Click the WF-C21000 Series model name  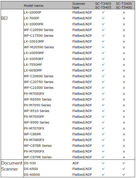click(38, 88)
